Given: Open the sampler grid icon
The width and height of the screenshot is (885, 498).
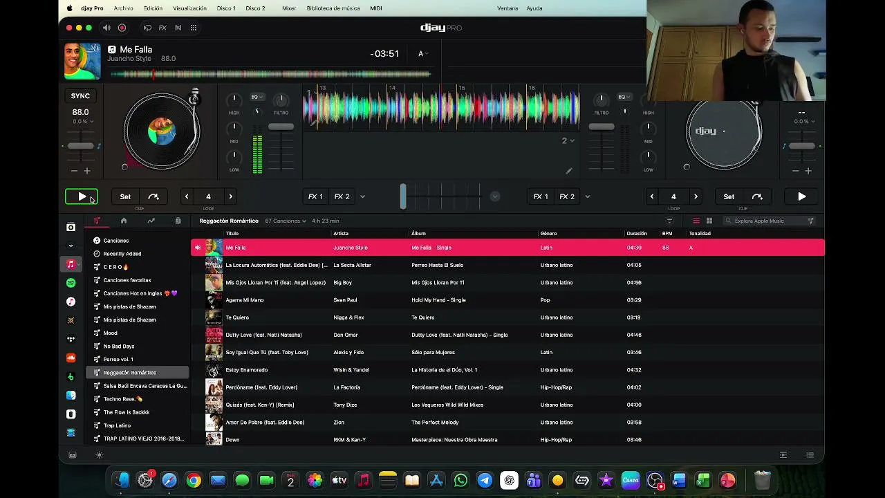Looking at the screenshot, I should 194,28.
